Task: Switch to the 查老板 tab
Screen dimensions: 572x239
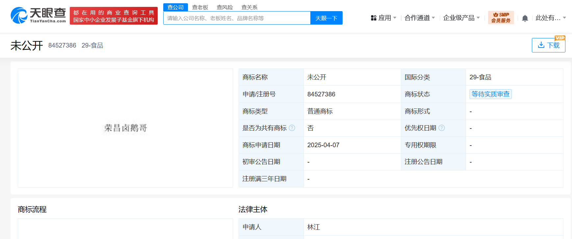Action: point(200,7)
